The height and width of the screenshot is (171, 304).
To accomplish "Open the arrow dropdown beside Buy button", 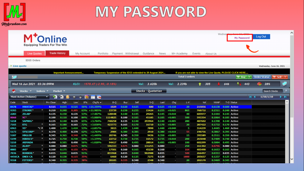I will pos(250,77).
